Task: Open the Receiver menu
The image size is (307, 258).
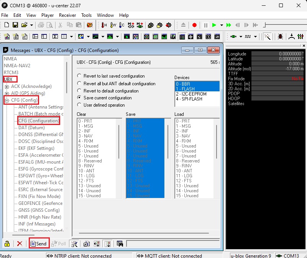Action: click(67, 15)
